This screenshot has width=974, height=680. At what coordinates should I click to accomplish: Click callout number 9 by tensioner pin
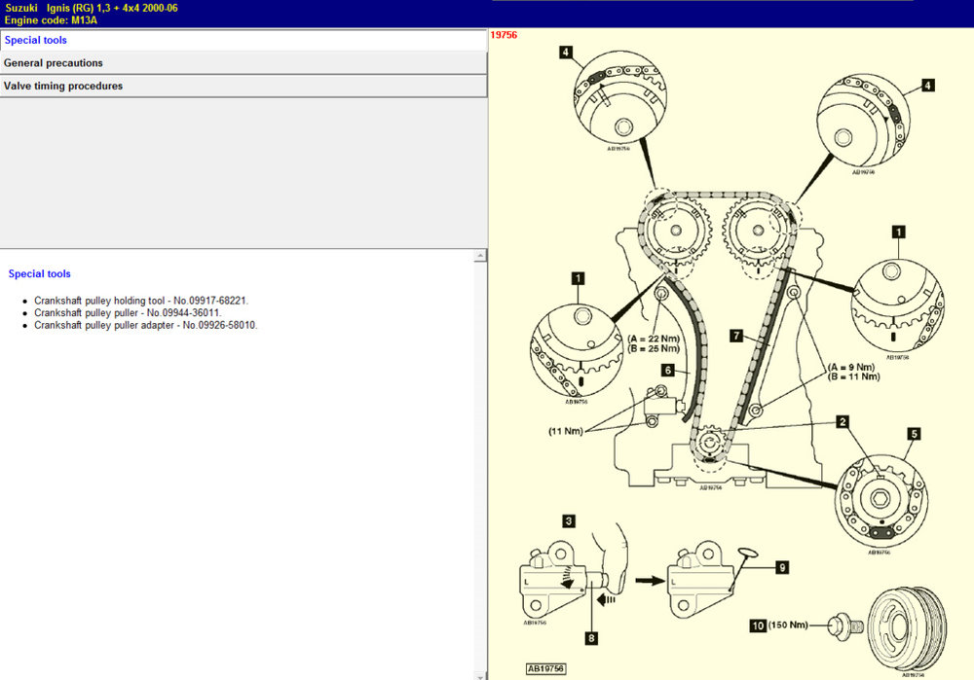pyautogui.click(x=782, y=567)
